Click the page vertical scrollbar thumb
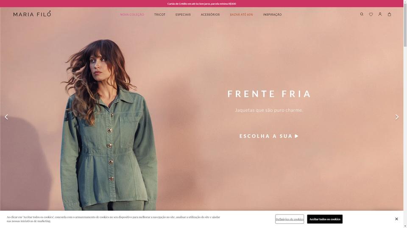The width and height of the screenshot is (407, 228). coord(405,24)
